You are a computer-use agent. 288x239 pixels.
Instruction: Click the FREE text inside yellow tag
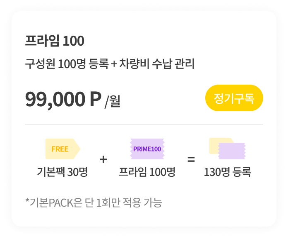60,149
